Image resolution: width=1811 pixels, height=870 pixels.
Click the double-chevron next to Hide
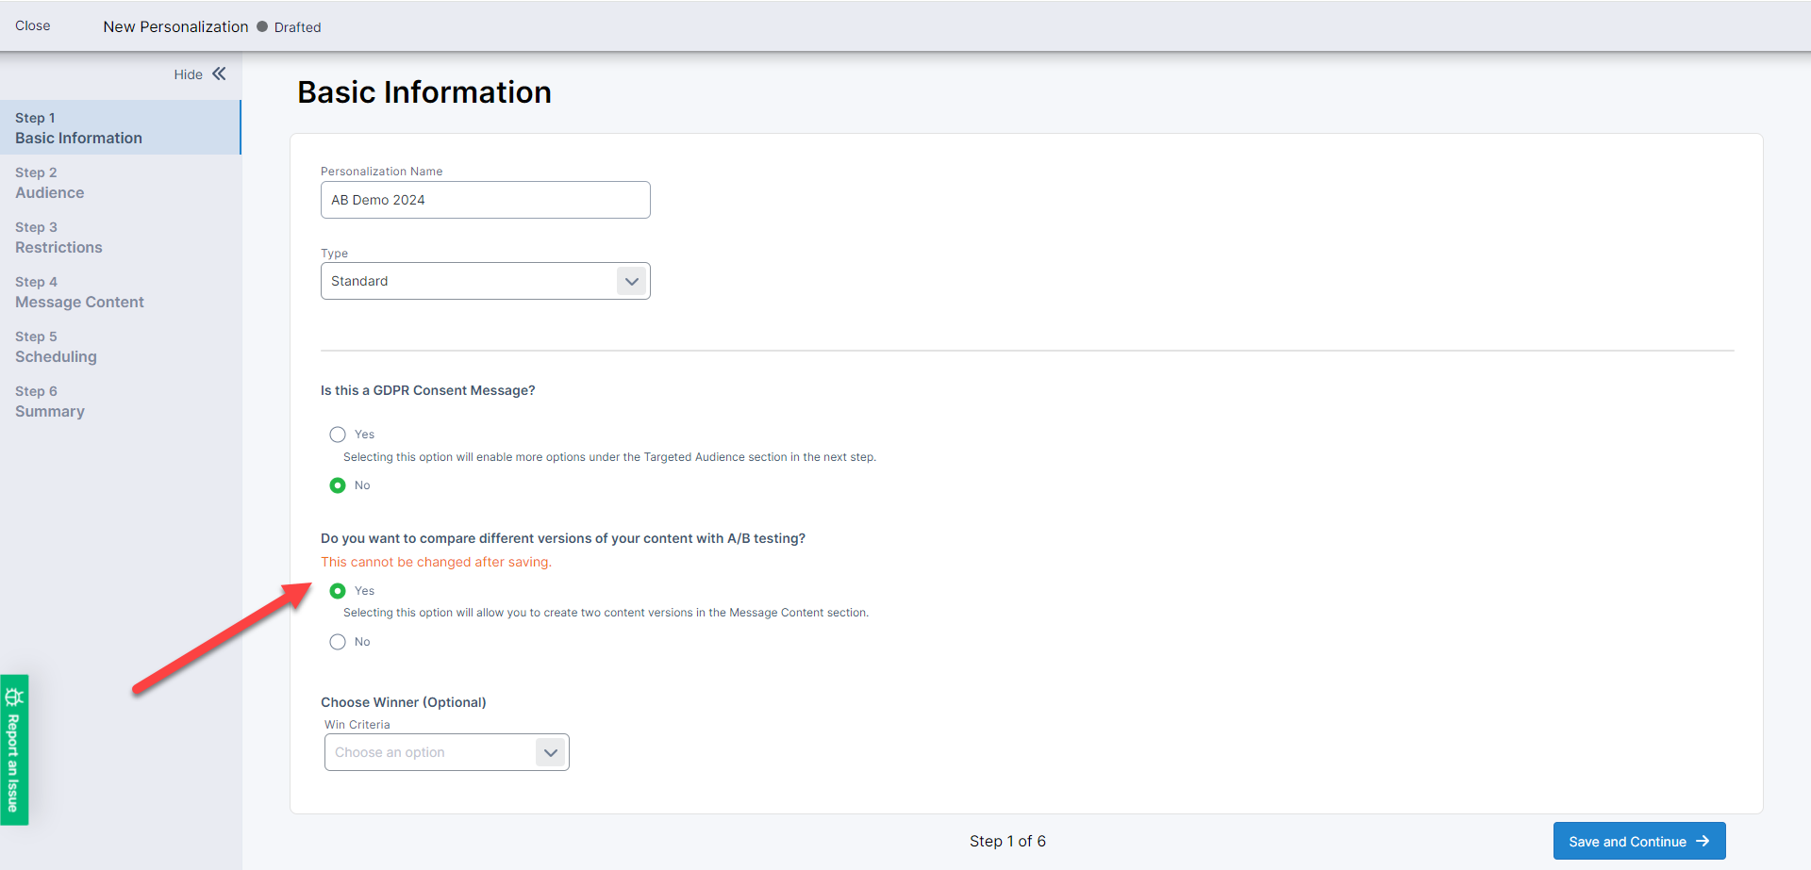(218, 74)
